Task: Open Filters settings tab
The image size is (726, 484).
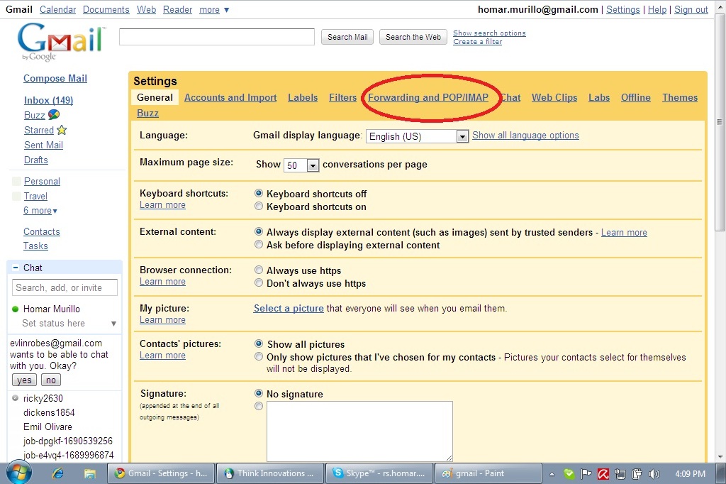Action: point(342,98)
